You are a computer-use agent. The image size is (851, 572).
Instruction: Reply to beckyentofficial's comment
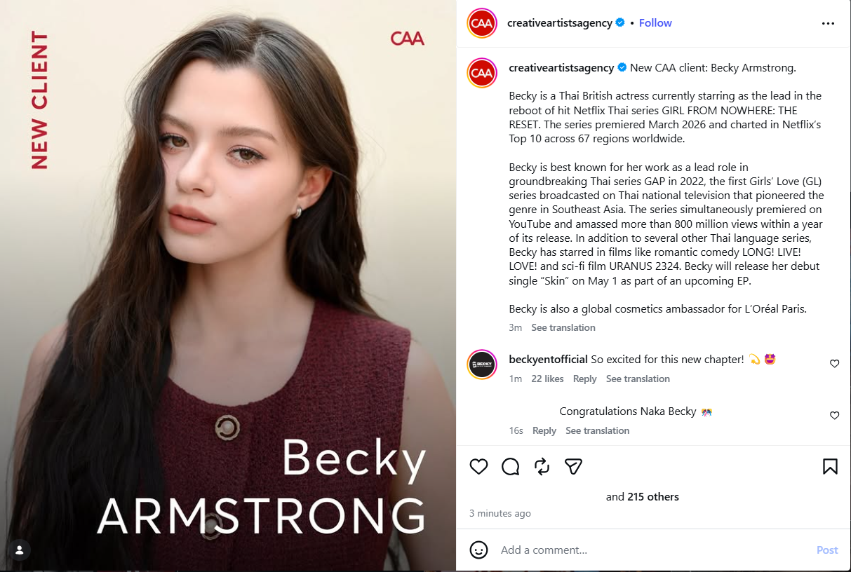584,379
